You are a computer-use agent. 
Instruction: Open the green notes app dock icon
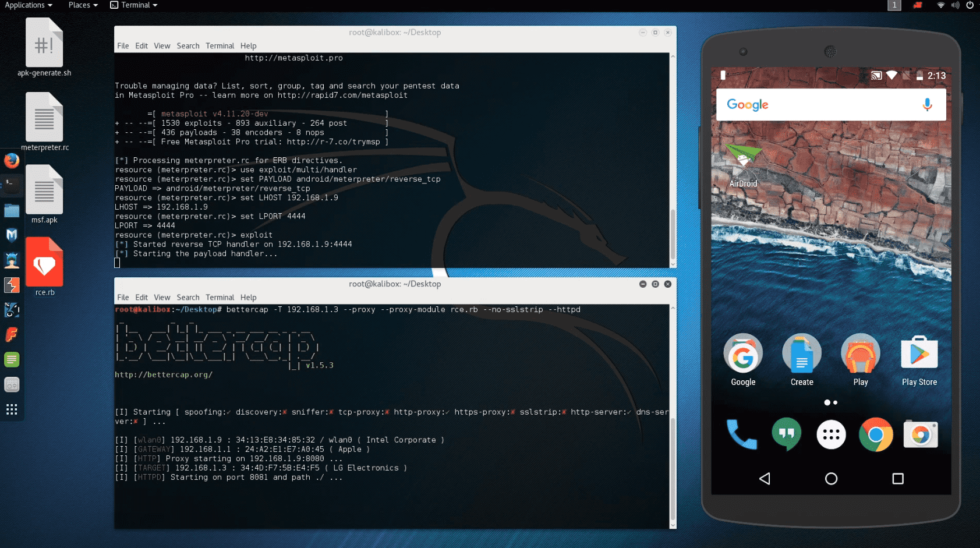(x=12, y=360)
